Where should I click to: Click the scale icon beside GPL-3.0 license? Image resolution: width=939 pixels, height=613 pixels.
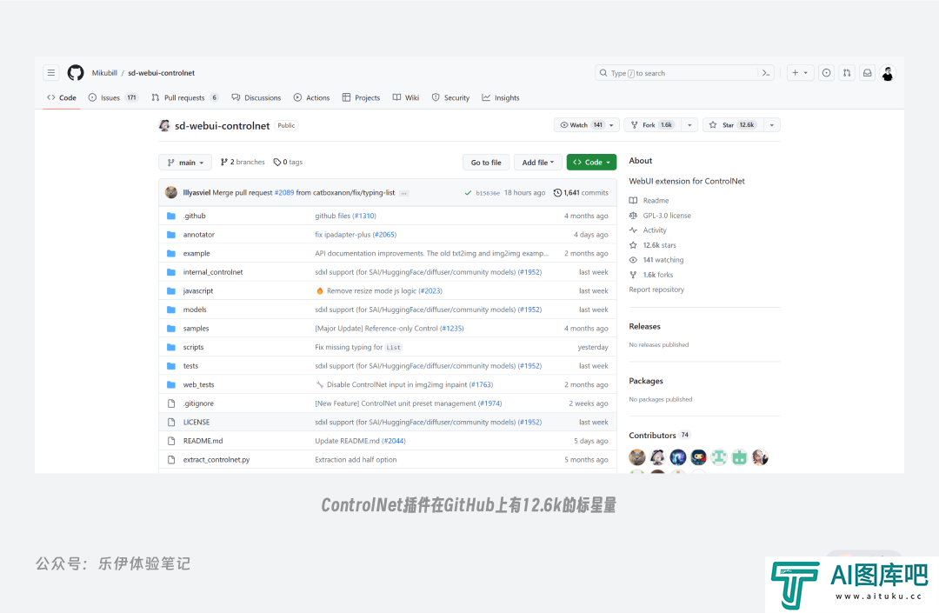tap(633, 216)
